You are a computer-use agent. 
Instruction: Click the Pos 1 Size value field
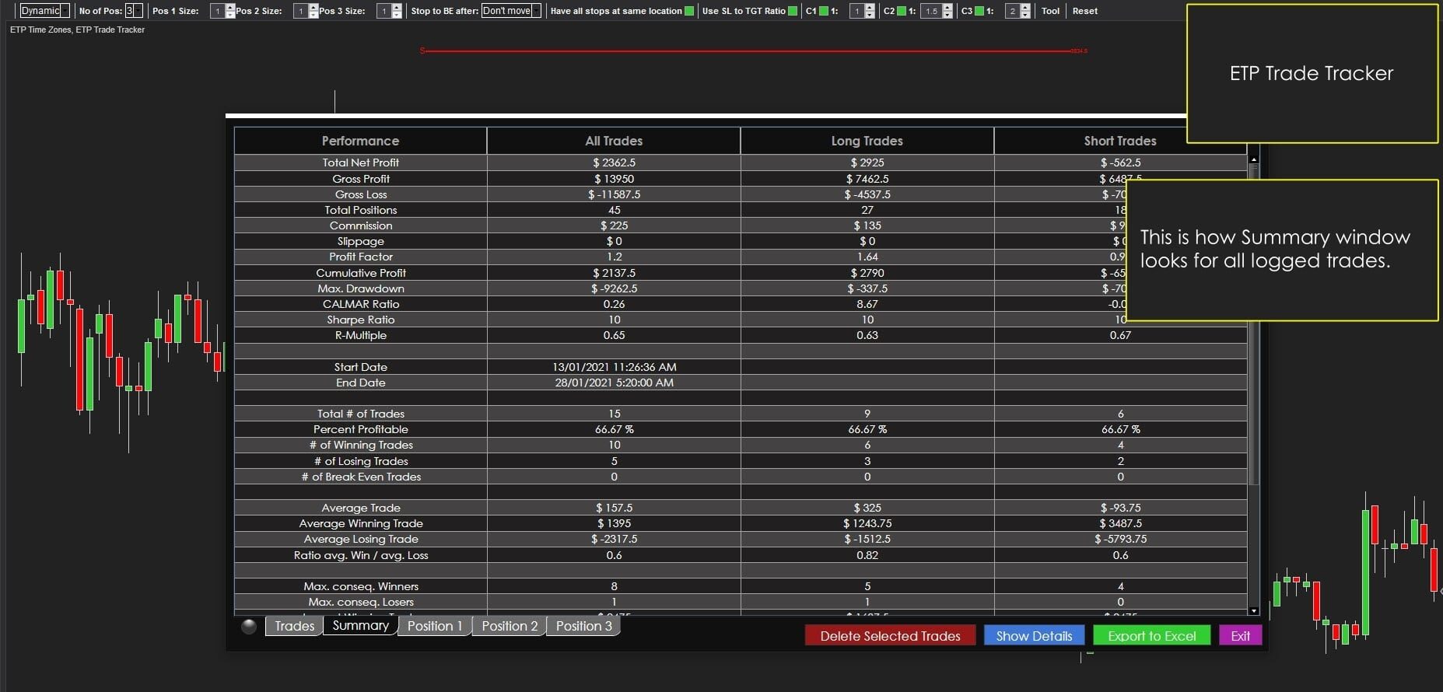click(218, 11)
